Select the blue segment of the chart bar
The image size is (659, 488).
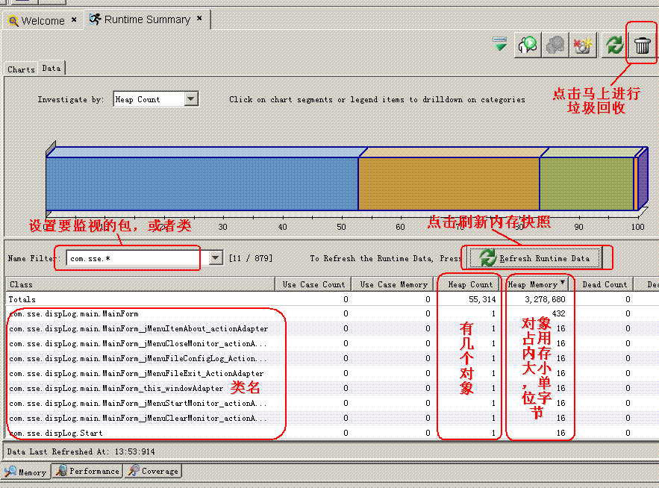(x=202, y=184)
